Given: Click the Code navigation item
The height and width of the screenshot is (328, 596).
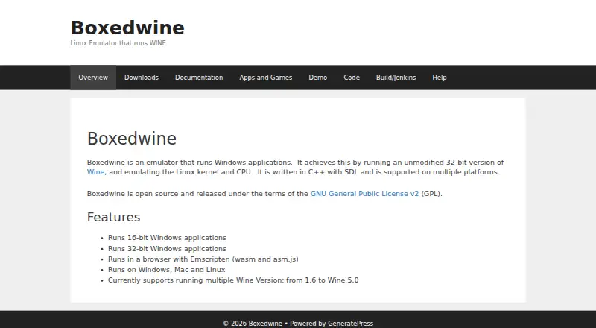Looking at the screenshot, I should pos(352,78).
